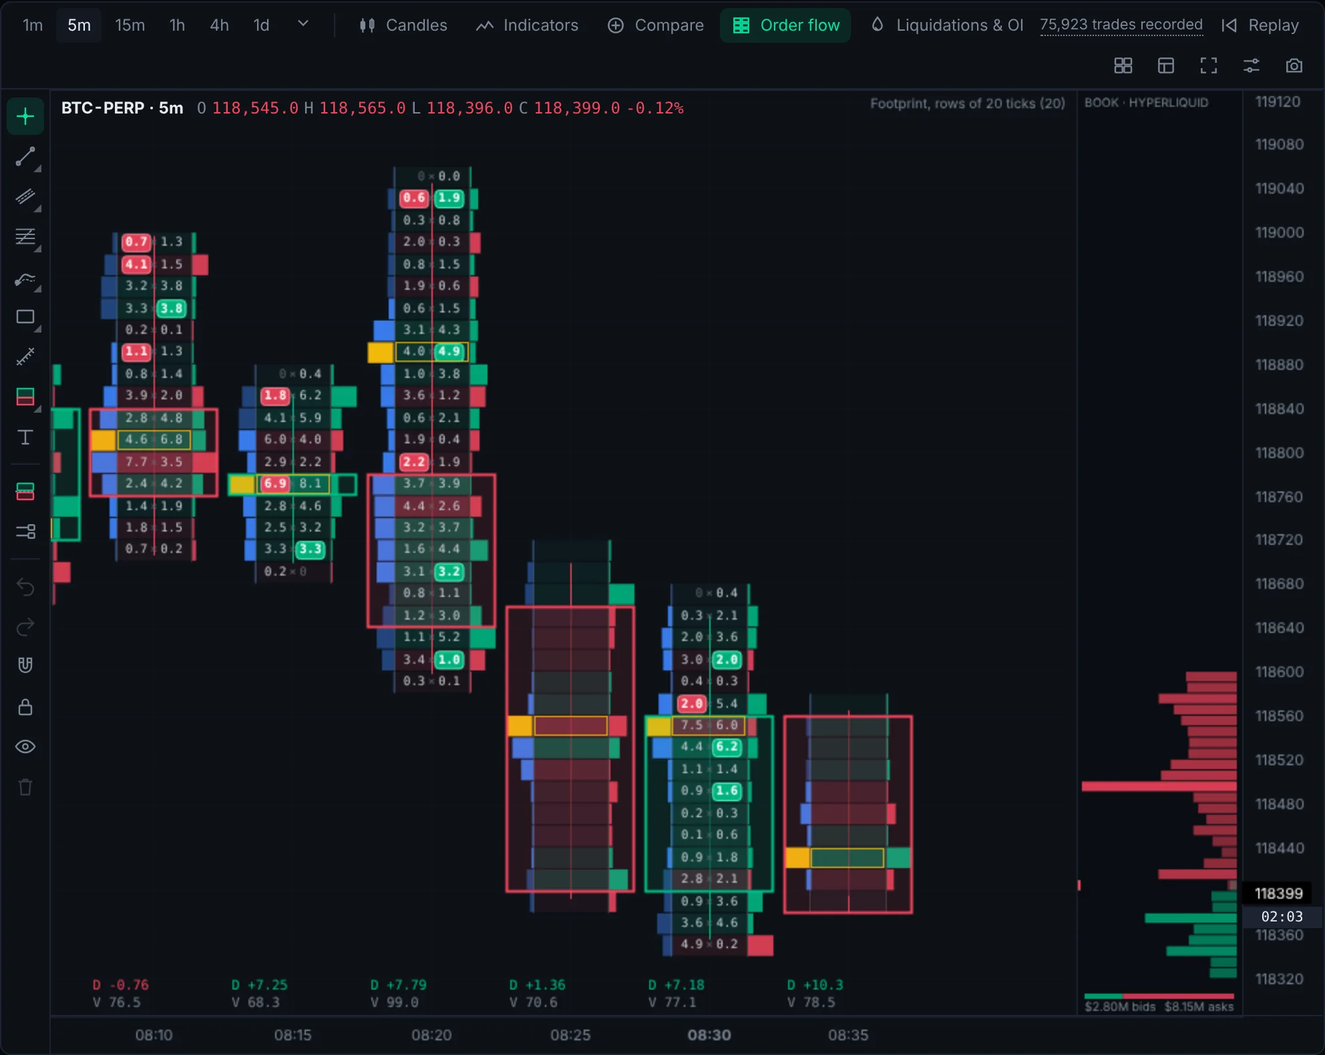
Task: Take a chart snapshot with camera icon
Action: pyautogui.click(x=1294, y=65)
